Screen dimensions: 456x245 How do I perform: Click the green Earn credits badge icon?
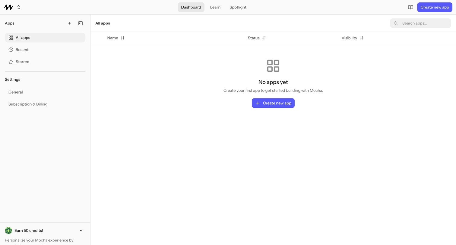[x=8, y=231]
